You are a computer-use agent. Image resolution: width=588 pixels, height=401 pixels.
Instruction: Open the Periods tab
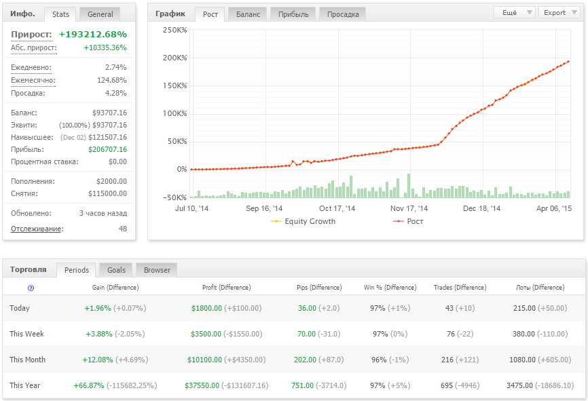point(77,270)
